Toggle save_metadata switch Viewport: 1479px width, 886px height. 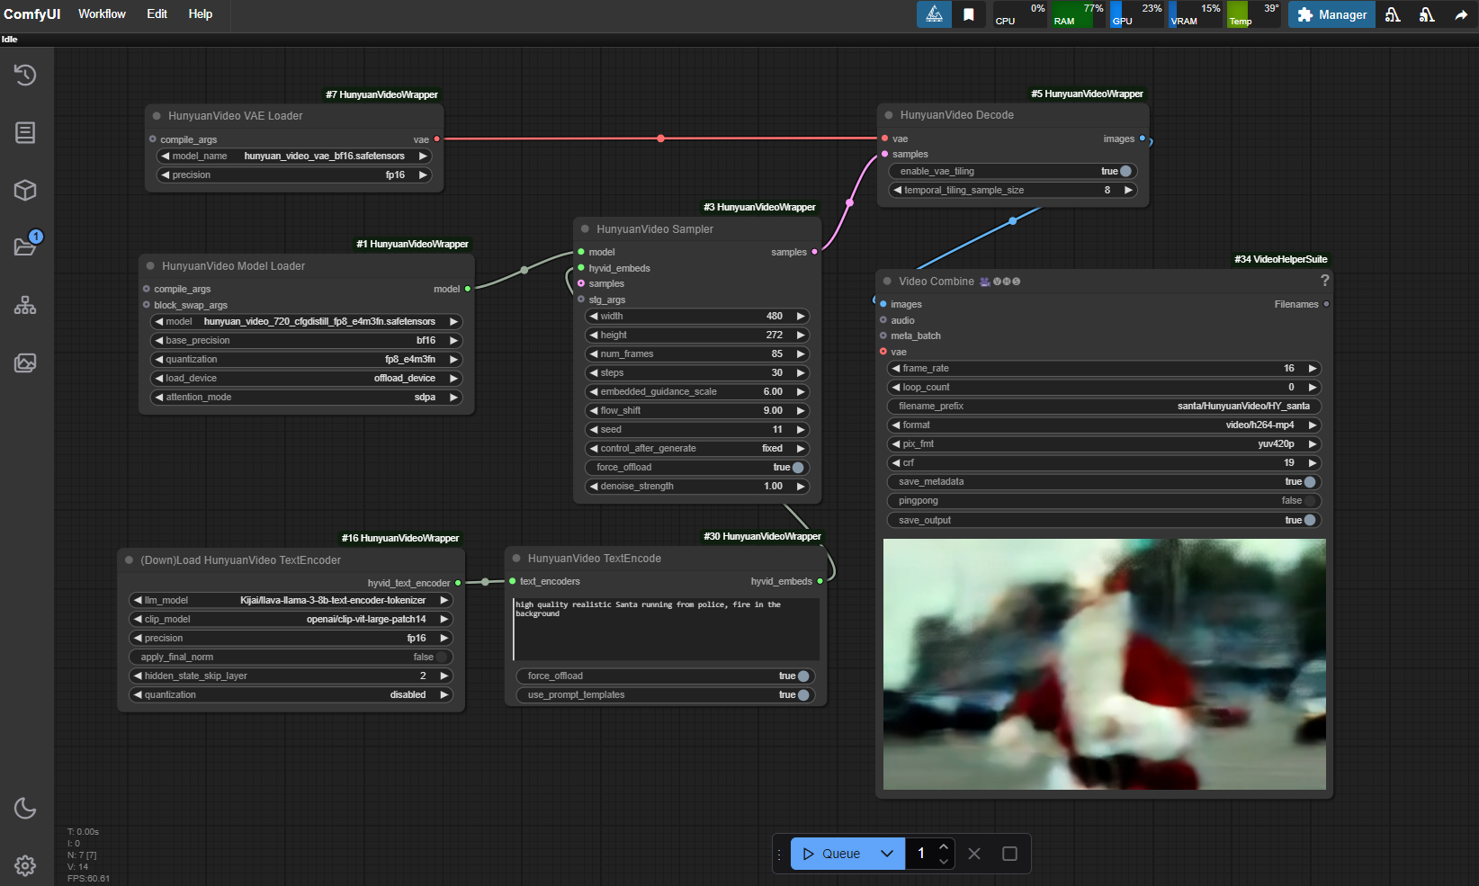click(x=1310, y=481)
